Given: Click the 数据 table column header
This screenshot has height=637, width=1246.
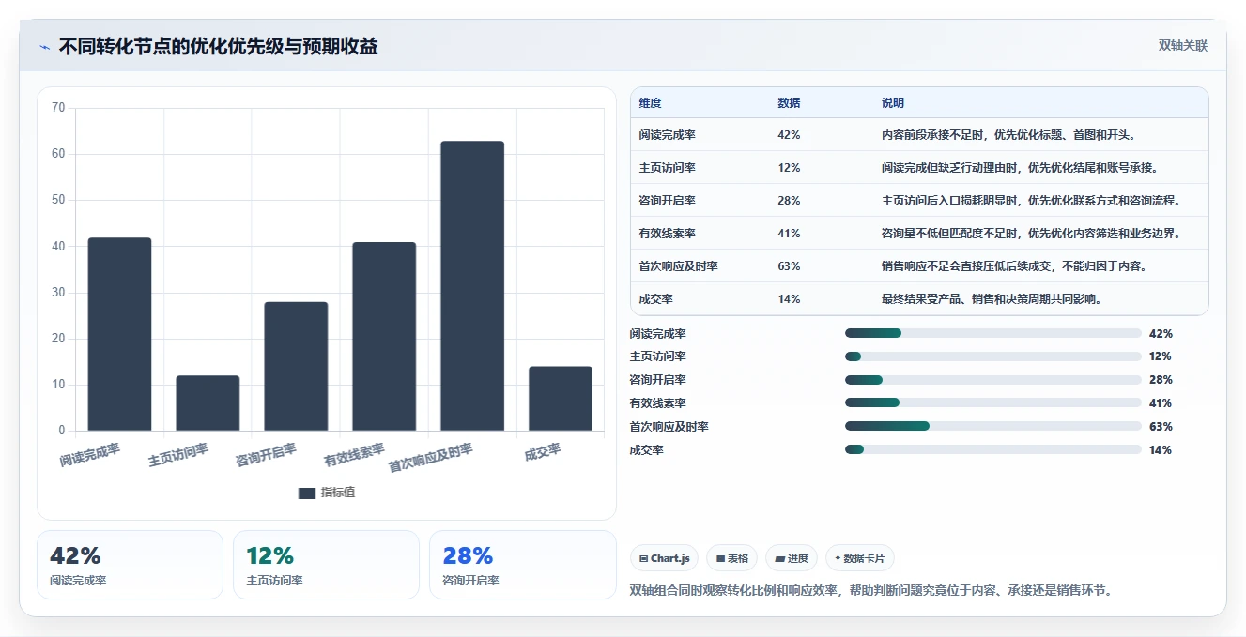Looking at the screenshot, I should 789,103.
